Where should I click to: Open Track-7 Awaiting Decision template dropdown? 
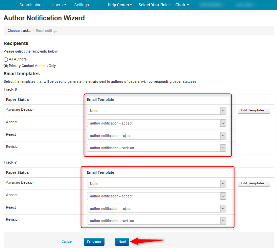[156, 184]
